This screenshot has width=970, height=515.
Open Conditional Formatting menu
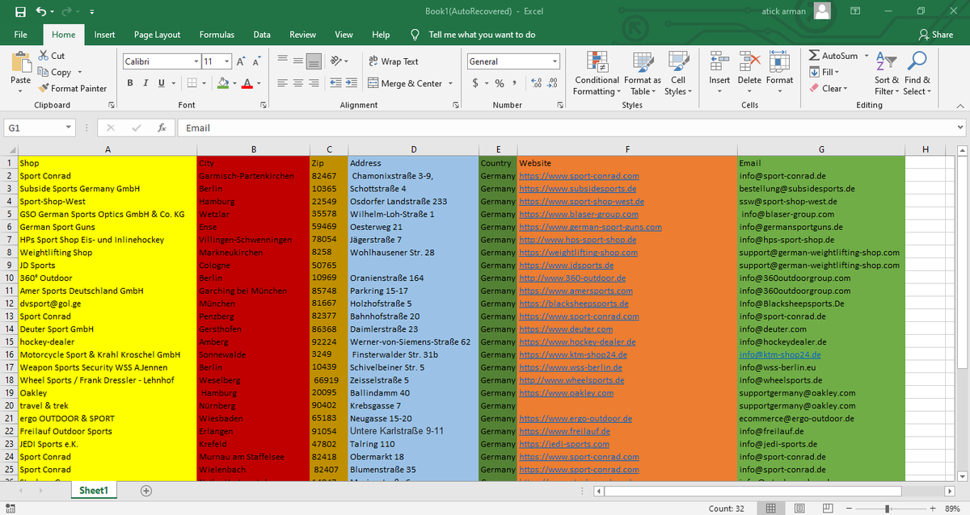point(597,73)
